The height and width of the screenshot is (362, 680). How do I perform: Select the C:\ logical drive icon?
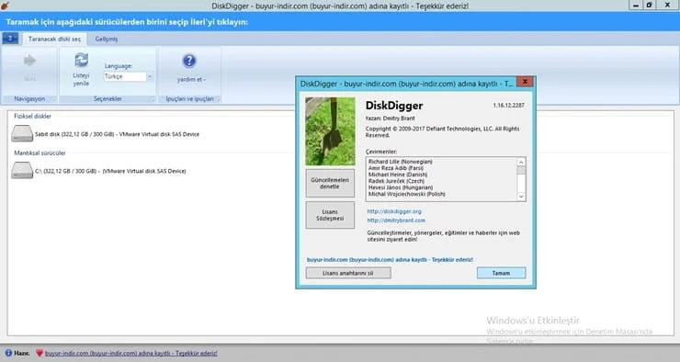click(x=22, y=170)
